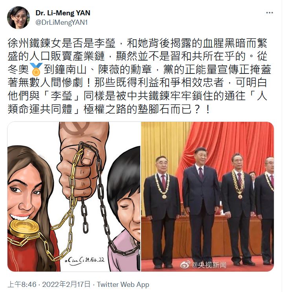The width and height of the screenshot is (288, 292).
Task: Click the artist signature on the cartoon
Action: (x=85, y=260)
